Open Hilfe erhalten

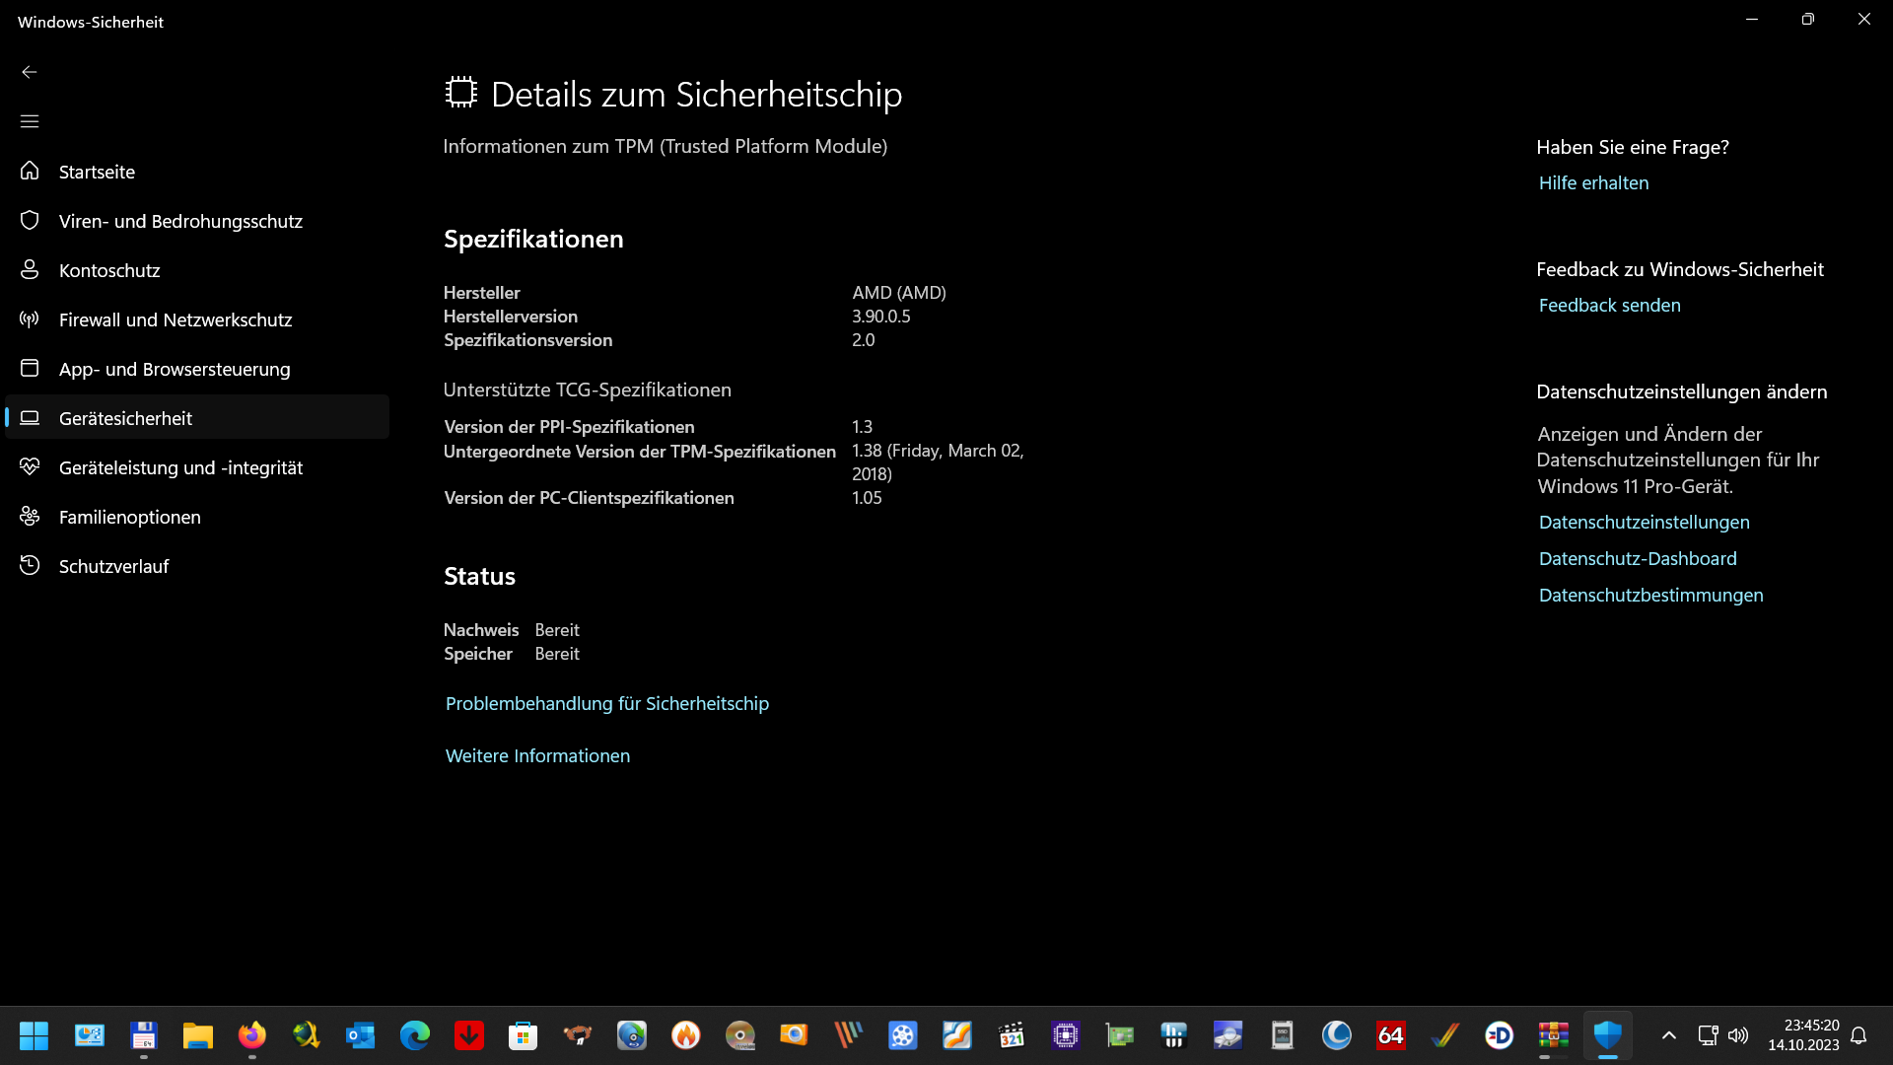pyautogui.click(x=1592, y=182)
